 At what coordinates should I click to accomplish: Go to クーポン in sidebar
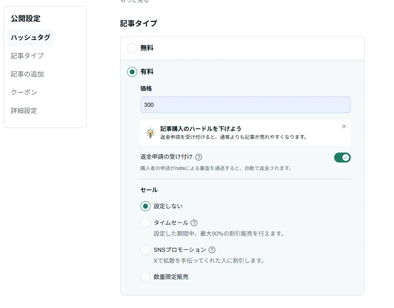tap(24, 92)
